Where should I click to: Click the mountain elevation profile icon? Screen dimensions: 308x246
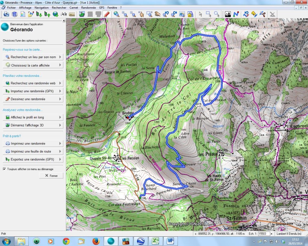[x=228, y=14]
